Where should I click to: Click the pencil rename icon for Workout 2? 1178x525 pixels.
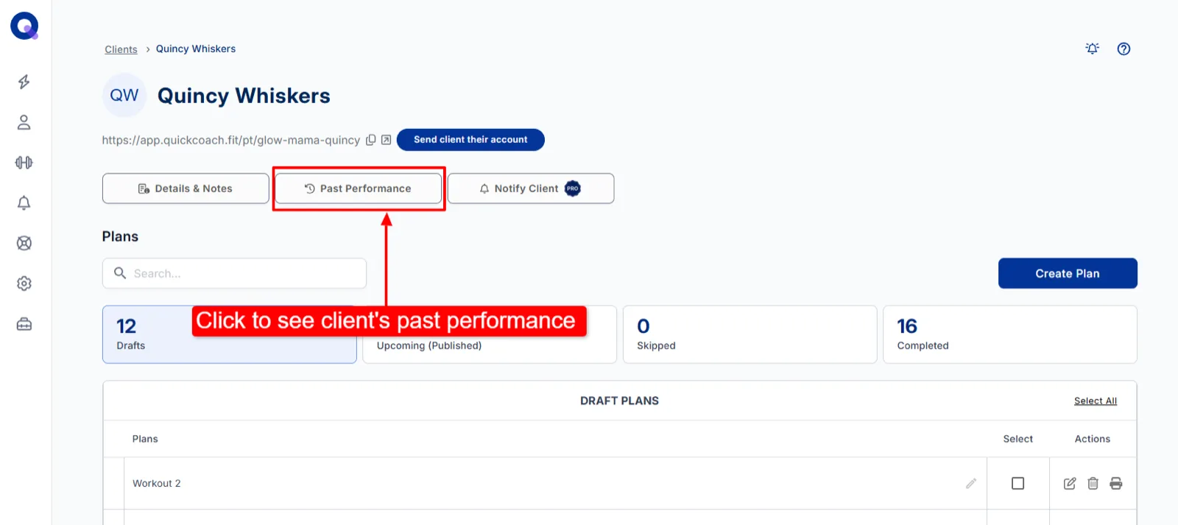tap(971, 483)
